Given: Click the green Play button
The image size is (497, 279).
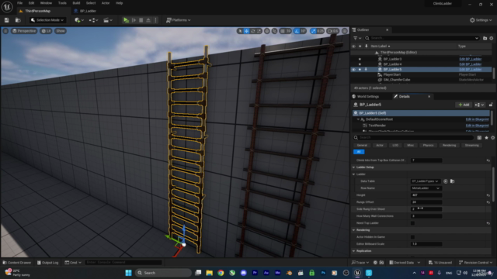Looking at the screenshot, I should pyautogui.click(x=126, y=20).
